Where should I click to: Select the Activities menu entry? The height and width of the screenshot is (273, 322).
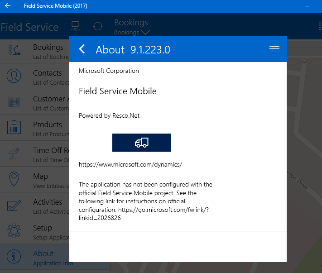click(35, 205)
